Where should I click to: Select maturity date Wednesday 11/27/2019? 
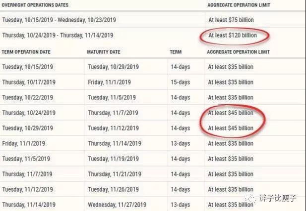point(117,205)
